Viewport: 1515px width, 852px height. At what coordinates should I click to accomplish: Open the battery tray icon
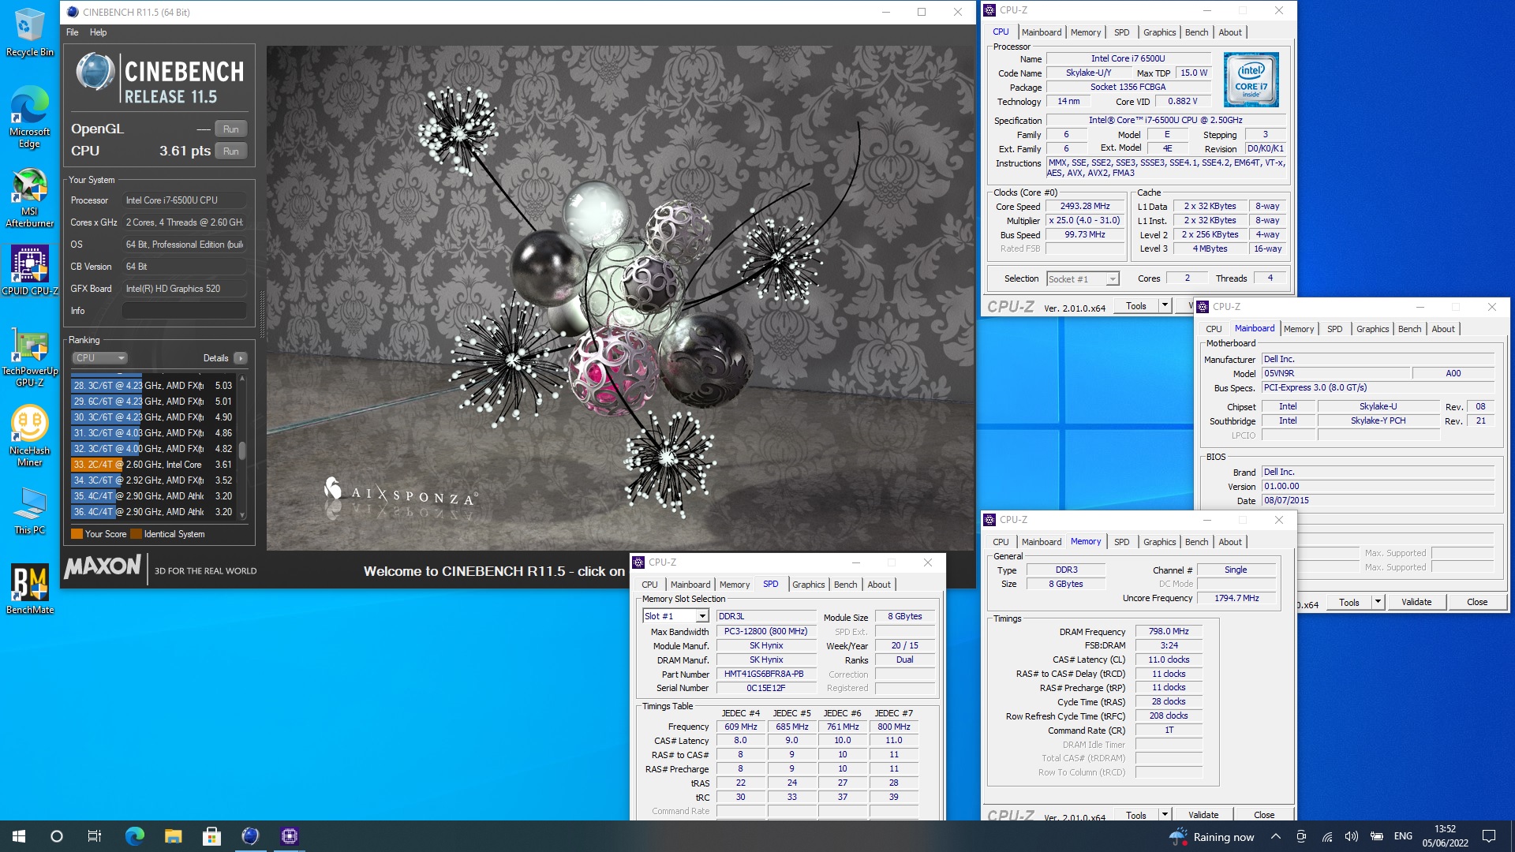pyautogui.click(x=1377, y=836)
